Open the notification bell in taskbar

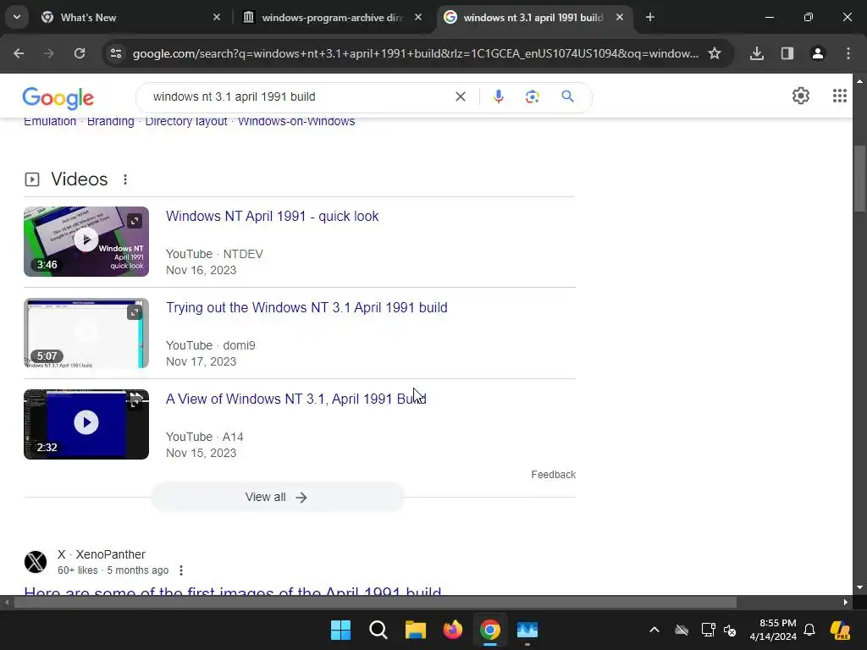coord(809,630)
